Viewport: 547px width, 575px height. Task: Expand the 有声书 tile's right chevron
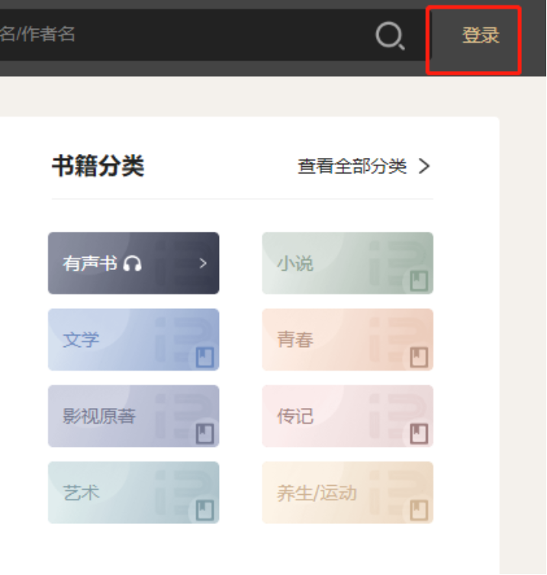click(203, 264)
